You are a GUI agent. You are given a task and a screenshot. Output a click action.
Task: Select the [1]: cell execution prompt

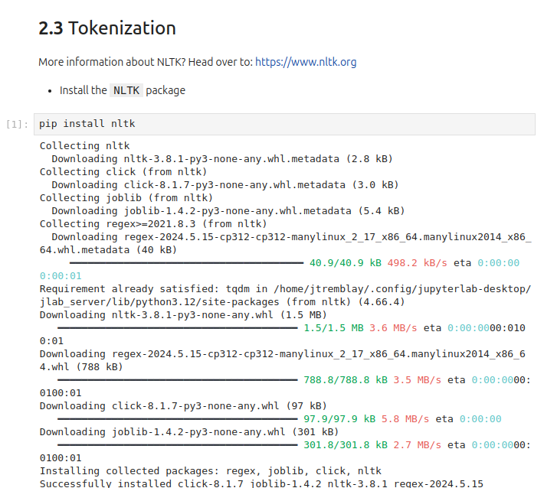pyautogui.click(x=17, y=124)
